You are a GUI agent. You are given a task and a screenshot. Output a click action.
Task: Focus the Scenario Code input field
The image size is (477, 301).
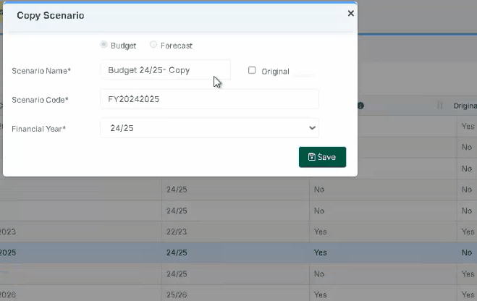tap(209, 99)
